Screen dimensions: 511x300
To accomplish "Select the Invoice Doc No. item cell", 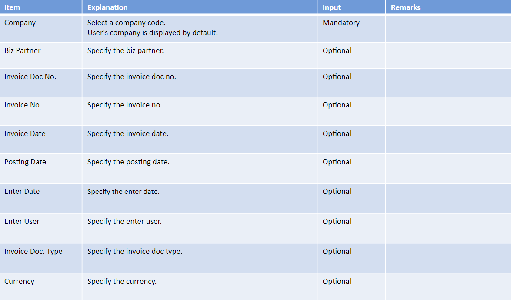I will [41, 83].
